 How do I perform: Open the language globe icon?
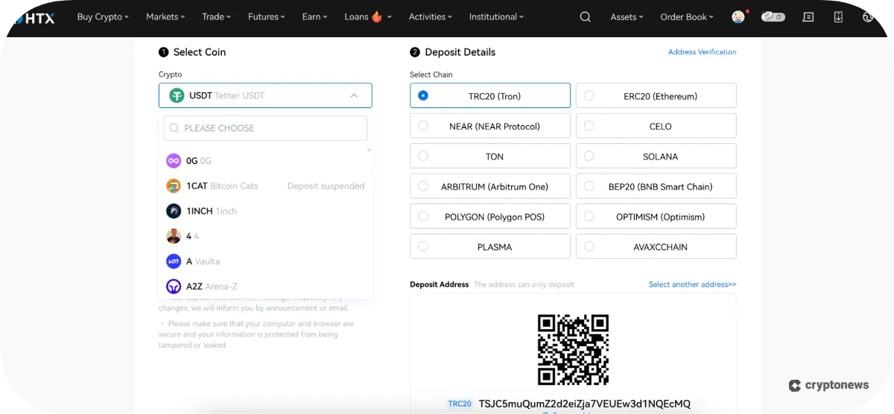[x=868, y=17]
